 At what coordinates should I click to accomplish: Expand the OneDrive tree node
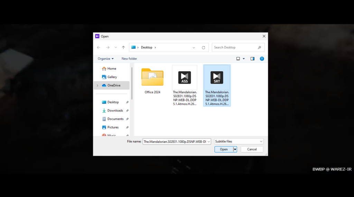tap(97, 85)
